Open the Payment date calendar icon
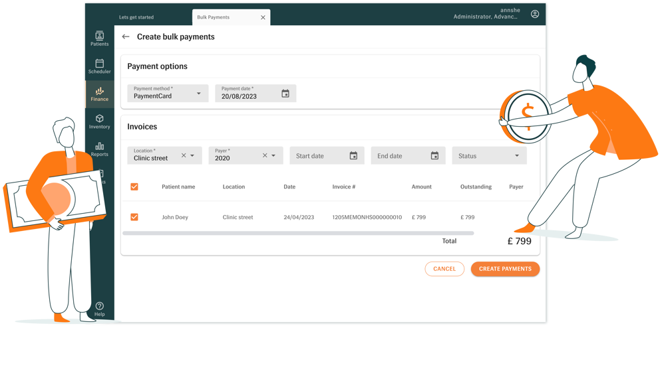 285,93
